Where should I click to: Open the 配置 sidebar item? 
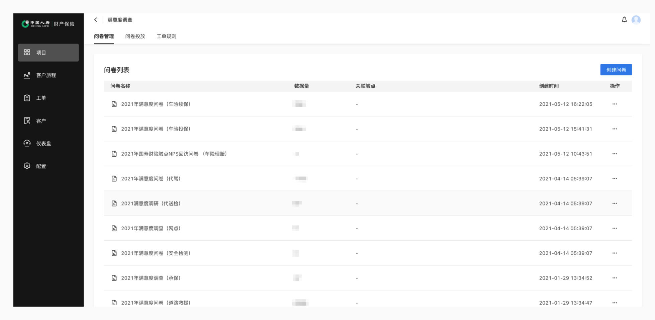tap(49, 166)
